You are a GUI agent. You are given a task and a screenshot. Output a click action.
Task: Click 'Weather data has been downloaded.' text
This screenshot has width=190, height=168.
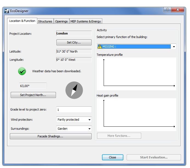[x=56, y=71]
